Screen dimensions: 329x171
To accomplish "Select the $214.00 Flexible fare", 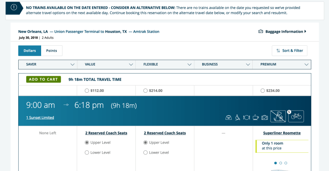I will (145, 91).
